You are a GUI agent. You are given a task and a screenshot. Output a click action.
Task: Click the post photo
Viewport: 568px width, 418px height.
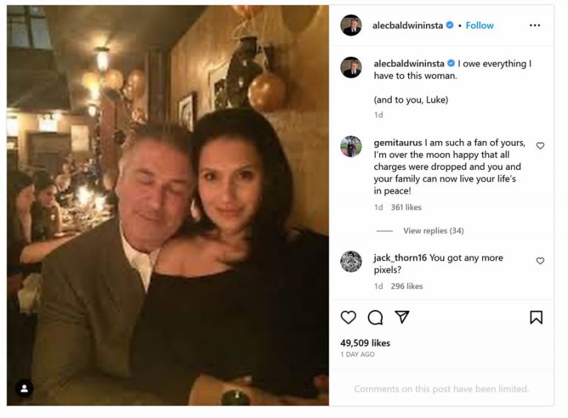[x=168, y=205]
